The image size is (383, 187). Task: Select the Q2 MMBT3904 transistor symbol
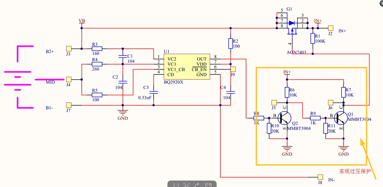coord(284,118)
